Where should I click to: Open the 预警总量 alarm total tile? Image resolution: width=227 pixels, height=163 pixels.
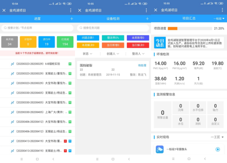coord(163,115)
